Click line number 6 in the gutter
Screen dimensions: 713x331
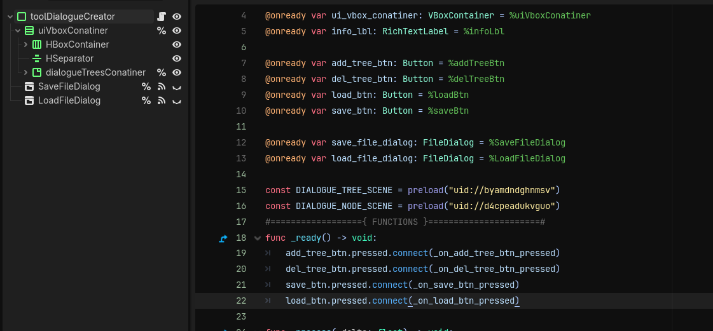tap(243, 47)
